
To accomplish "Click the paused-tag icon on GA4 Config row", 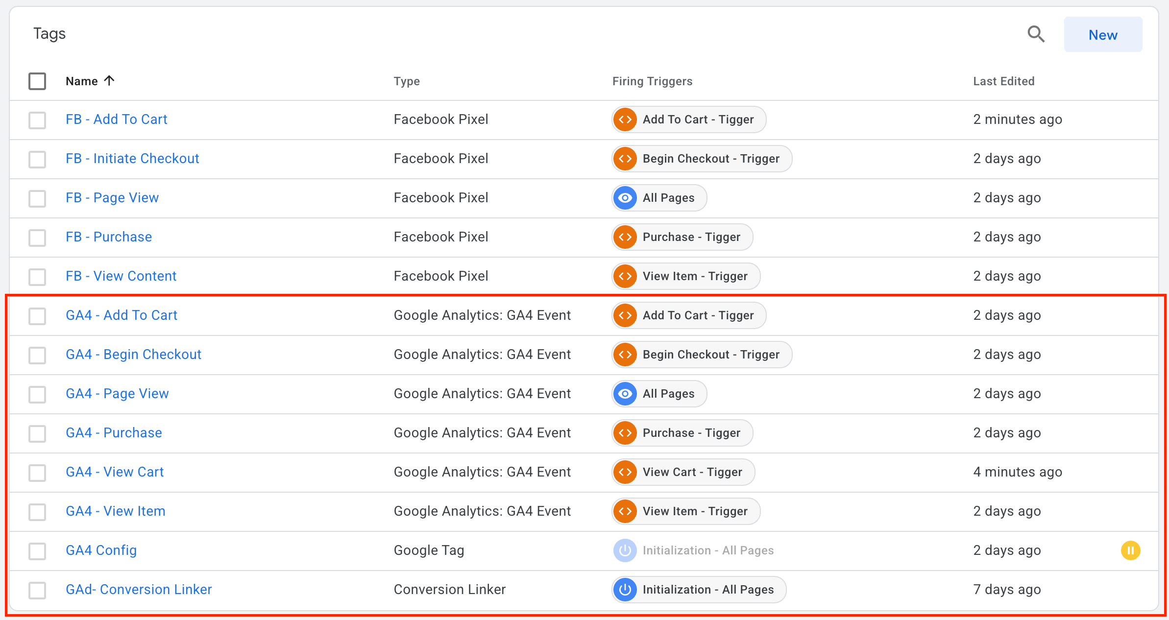I will point(1130,550).
